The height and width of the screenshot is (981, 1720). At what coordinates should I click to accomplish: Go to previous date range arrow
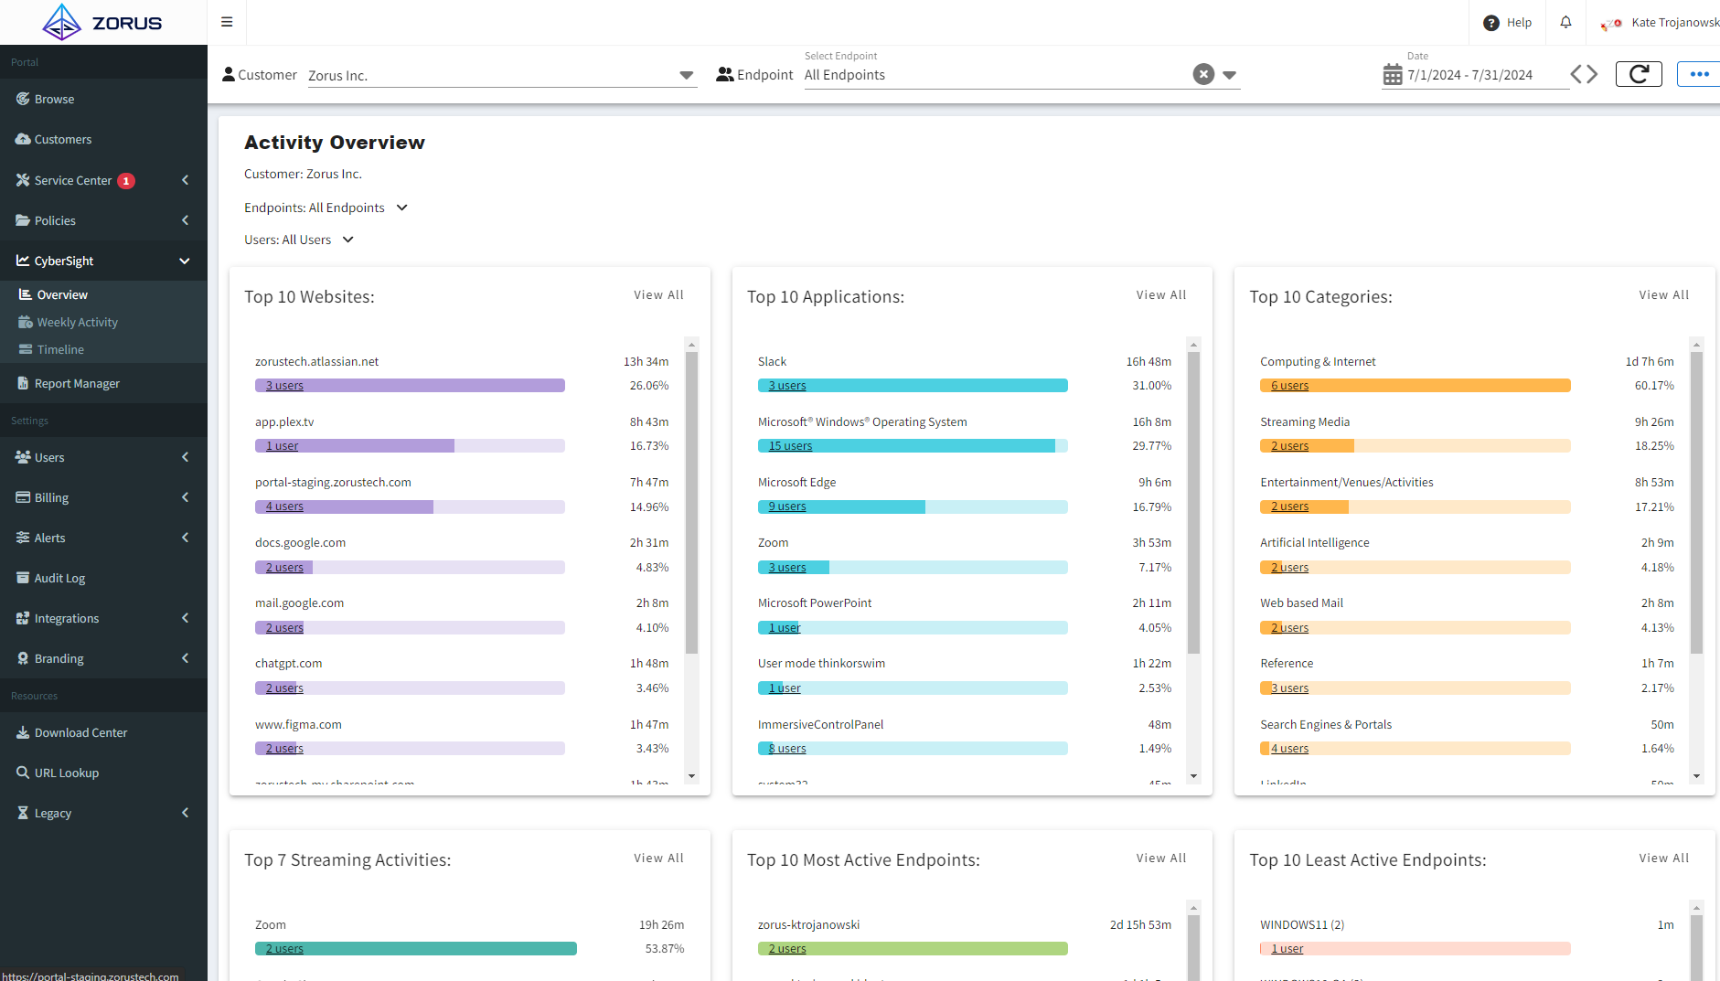(1576, 74)
